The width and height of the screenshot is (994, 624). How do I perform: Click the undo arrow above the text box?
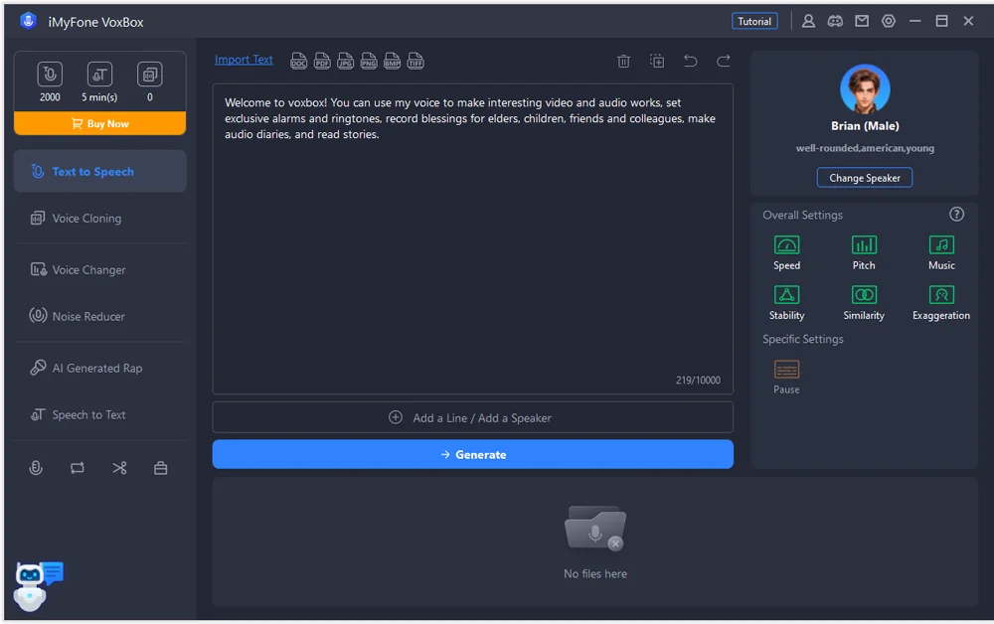(x=690, y=62)
